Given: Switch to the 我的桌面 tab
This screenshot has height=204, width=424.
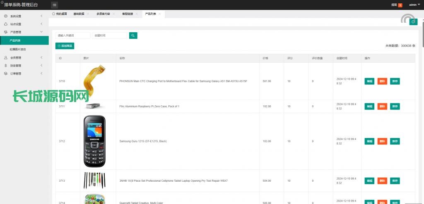Looking at the screenshot, I should tap(60, 14).
